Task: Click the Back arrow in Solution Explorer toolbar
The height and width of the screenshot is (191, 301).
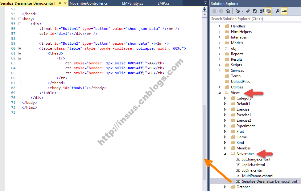Action: pyautogui.click(x=214, y=11)
